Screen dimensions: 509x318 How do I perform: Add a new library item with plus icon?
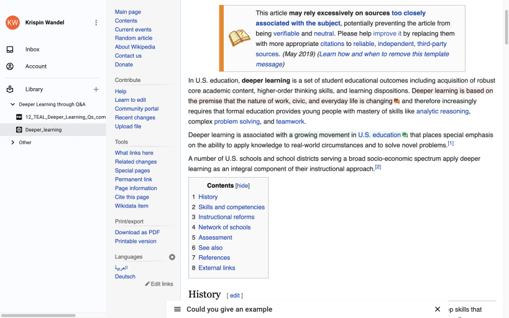96,89
